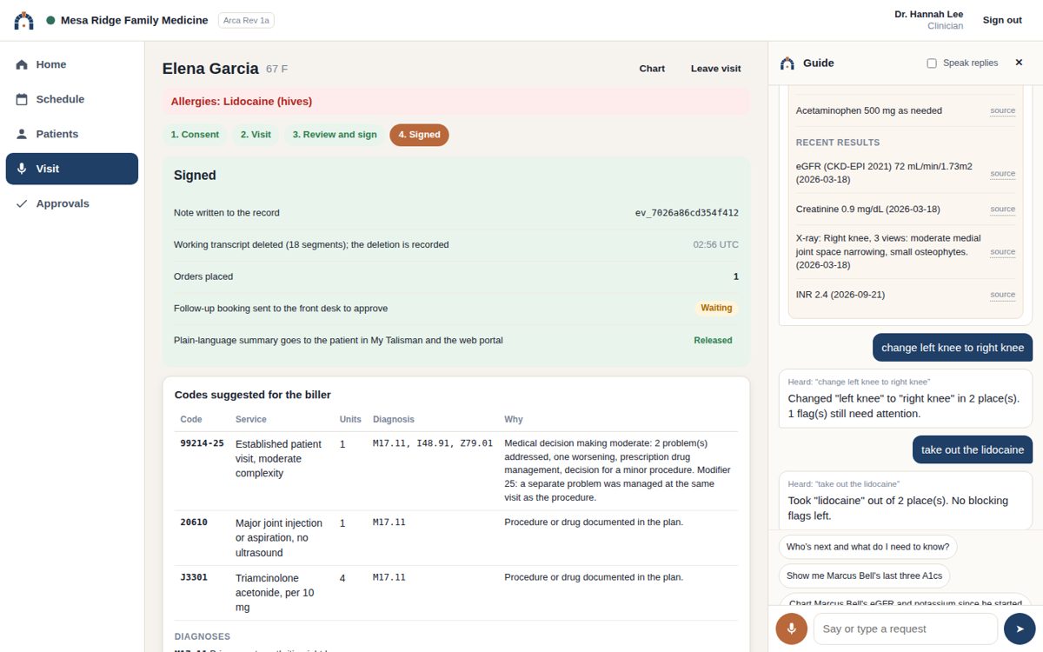
Task: Open source link for Acetaminophen 500 mg
Action: (1002, 110)
